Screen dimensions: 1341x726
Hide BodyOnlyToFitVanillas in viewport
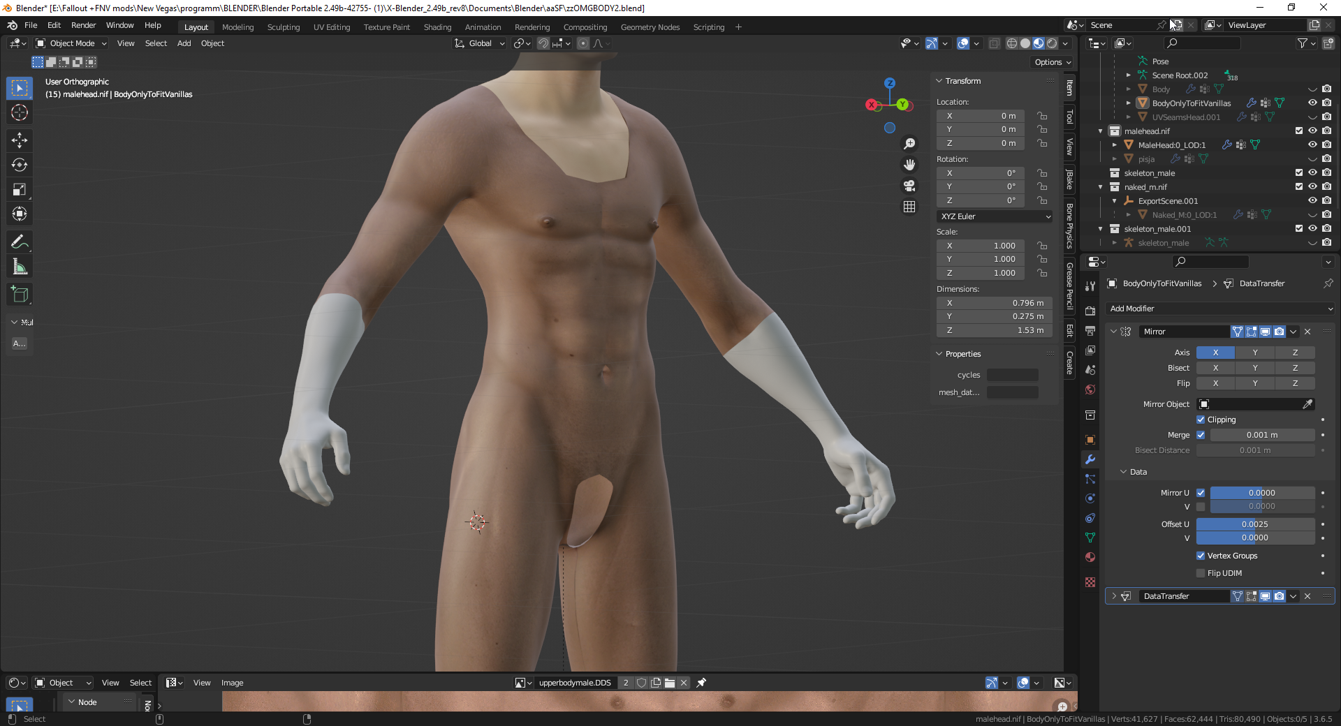coord(1312,103)
